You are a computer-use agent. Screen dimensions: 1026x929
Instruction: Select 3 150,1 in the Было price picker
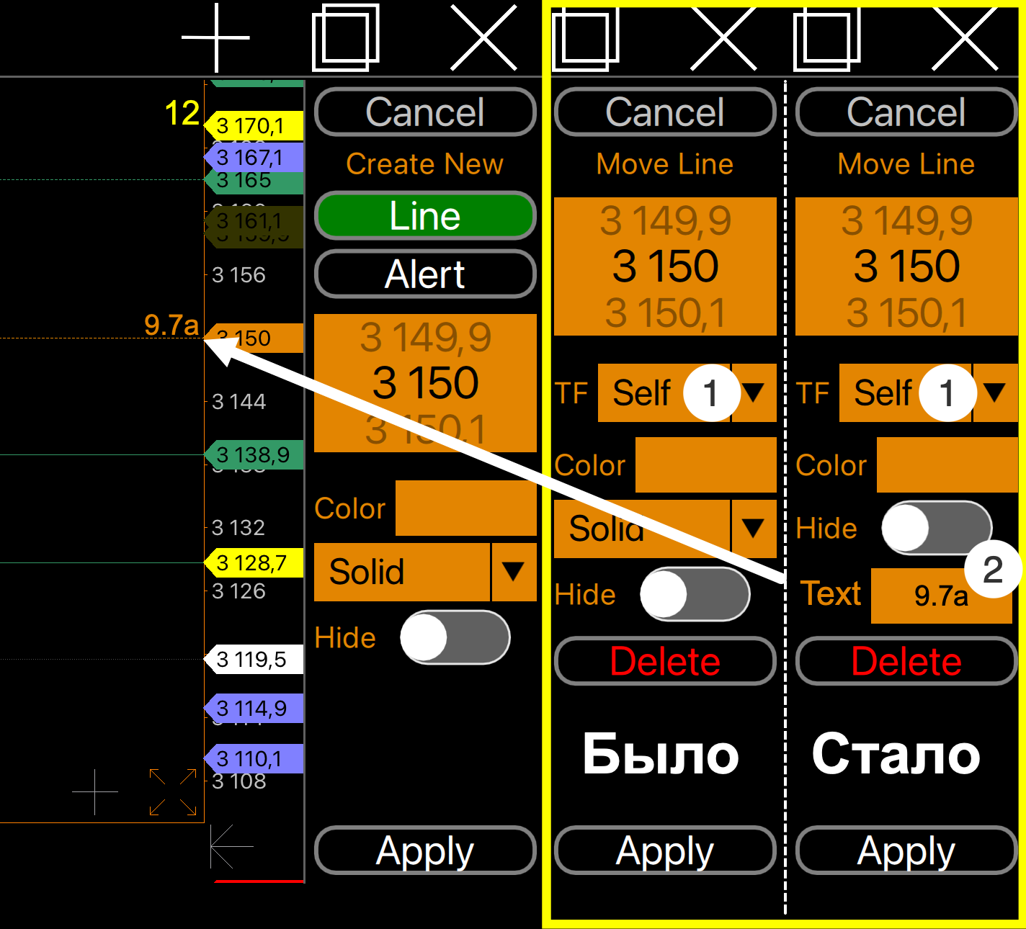click(665, 313)
